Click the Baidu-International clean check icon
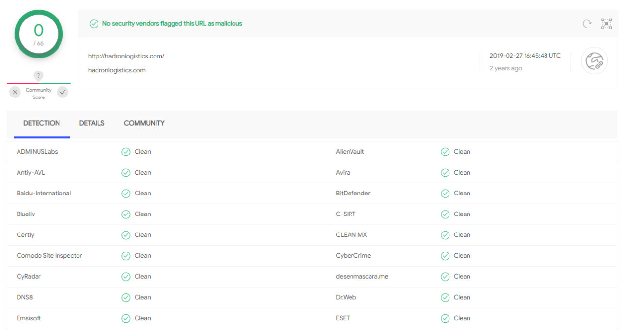The image size is (624, 330). [x=126, y=194]
